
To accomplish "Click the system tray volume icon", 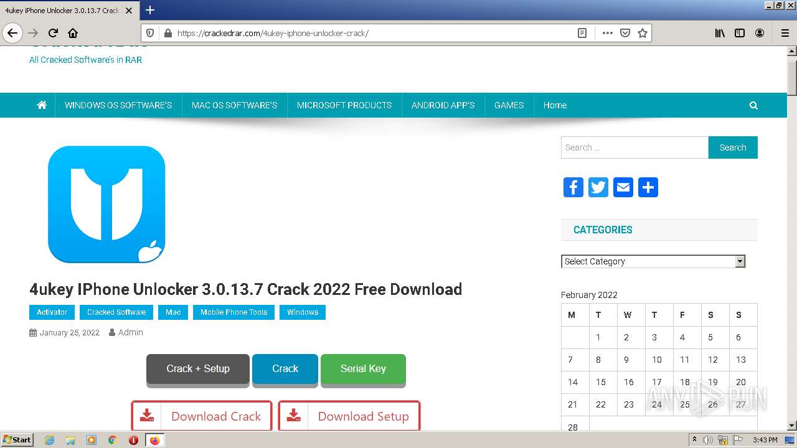I will coord(708,440).
